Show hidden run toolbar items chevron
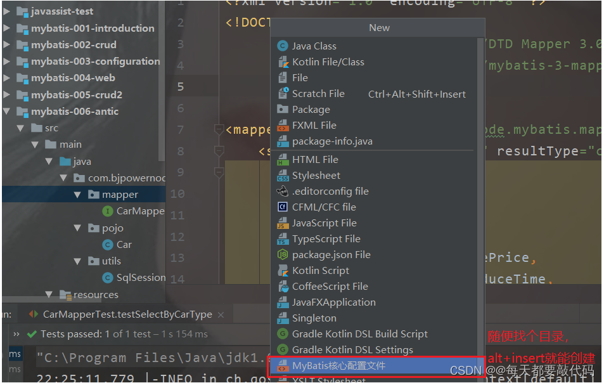 [16, 334]
